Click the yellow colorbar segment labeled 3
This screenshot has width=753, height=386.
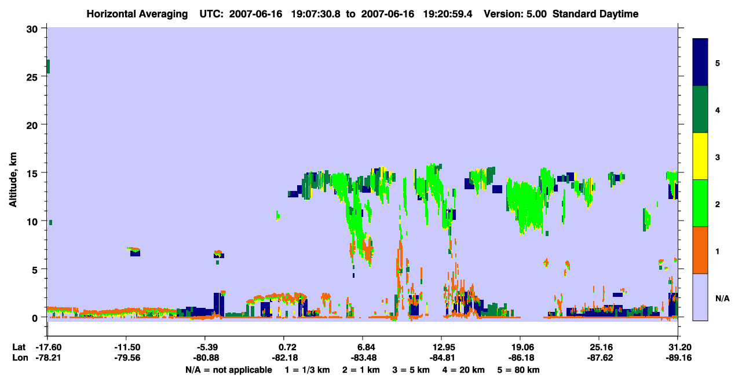coord(700,156)
